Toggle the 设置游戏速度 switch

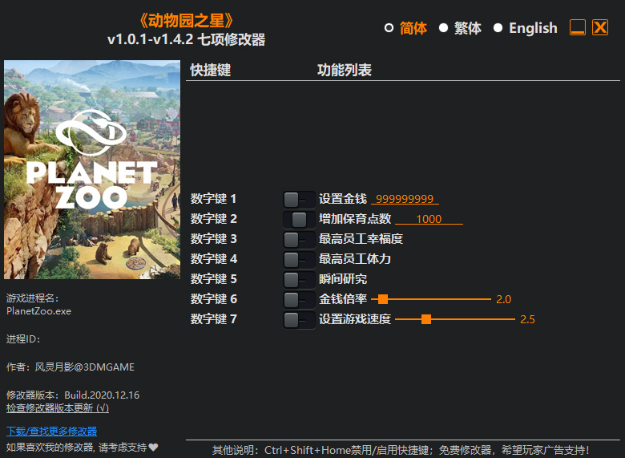point(300,319)
